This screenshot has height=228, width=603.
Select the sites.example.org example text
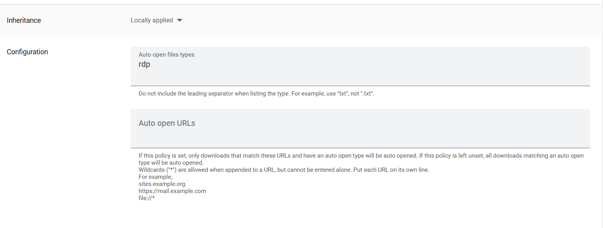click(161, 184)
